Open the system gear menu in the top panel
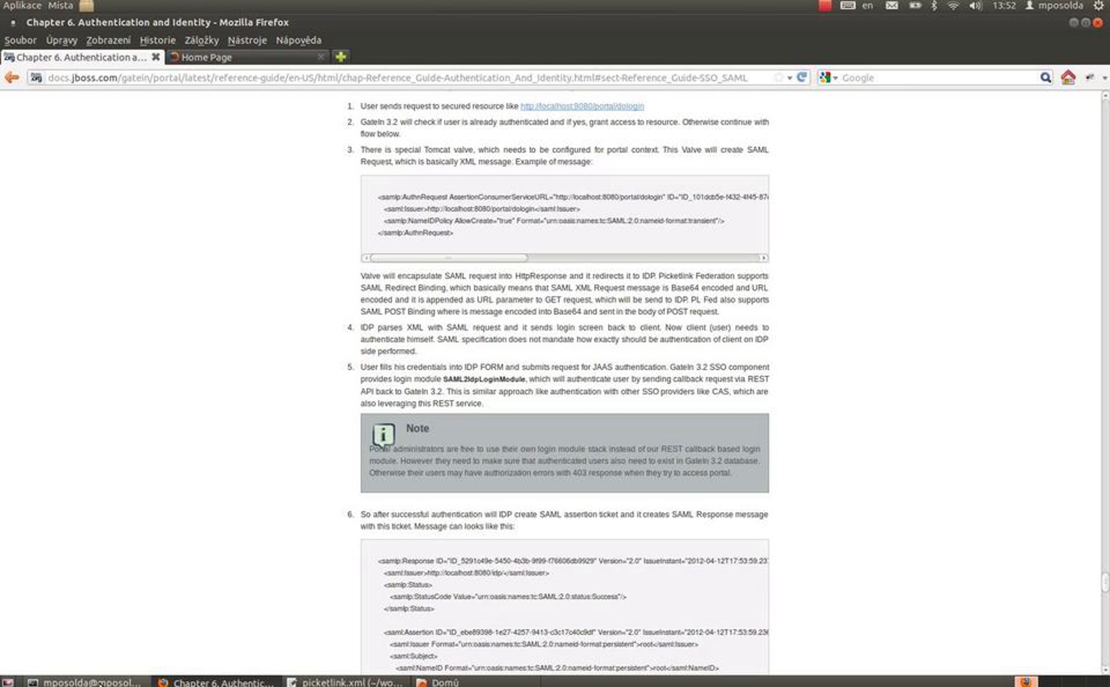This screenshot has width=1110, height=687. pyautogui.click(x=1099, y=6)
